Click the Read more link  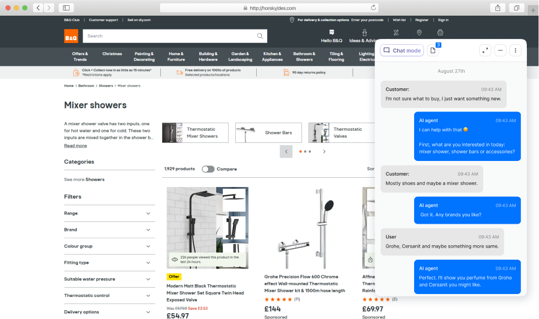point(76,146)
